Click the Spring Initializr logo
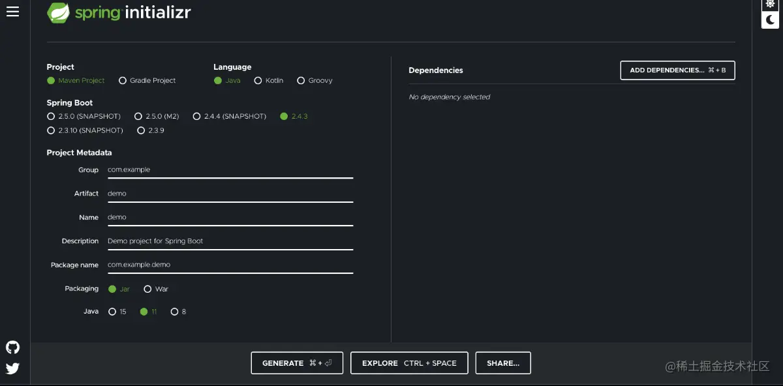 pyautogui.click(x=119, y=12)
